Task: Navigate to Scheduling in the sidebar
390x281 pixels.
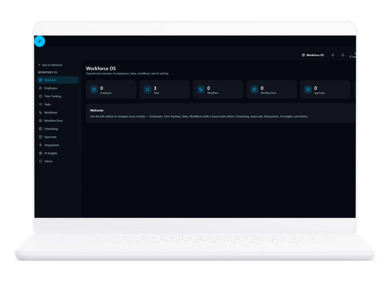Action: click(57, 129)
